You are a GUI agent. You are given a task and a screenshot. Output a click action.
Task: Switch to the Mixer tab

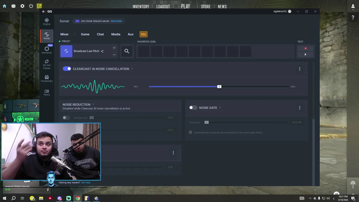(65, 34)
